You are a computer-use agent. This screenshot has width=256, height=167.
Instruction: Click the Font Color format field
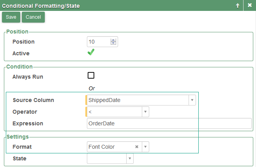(x=110, y=147)
